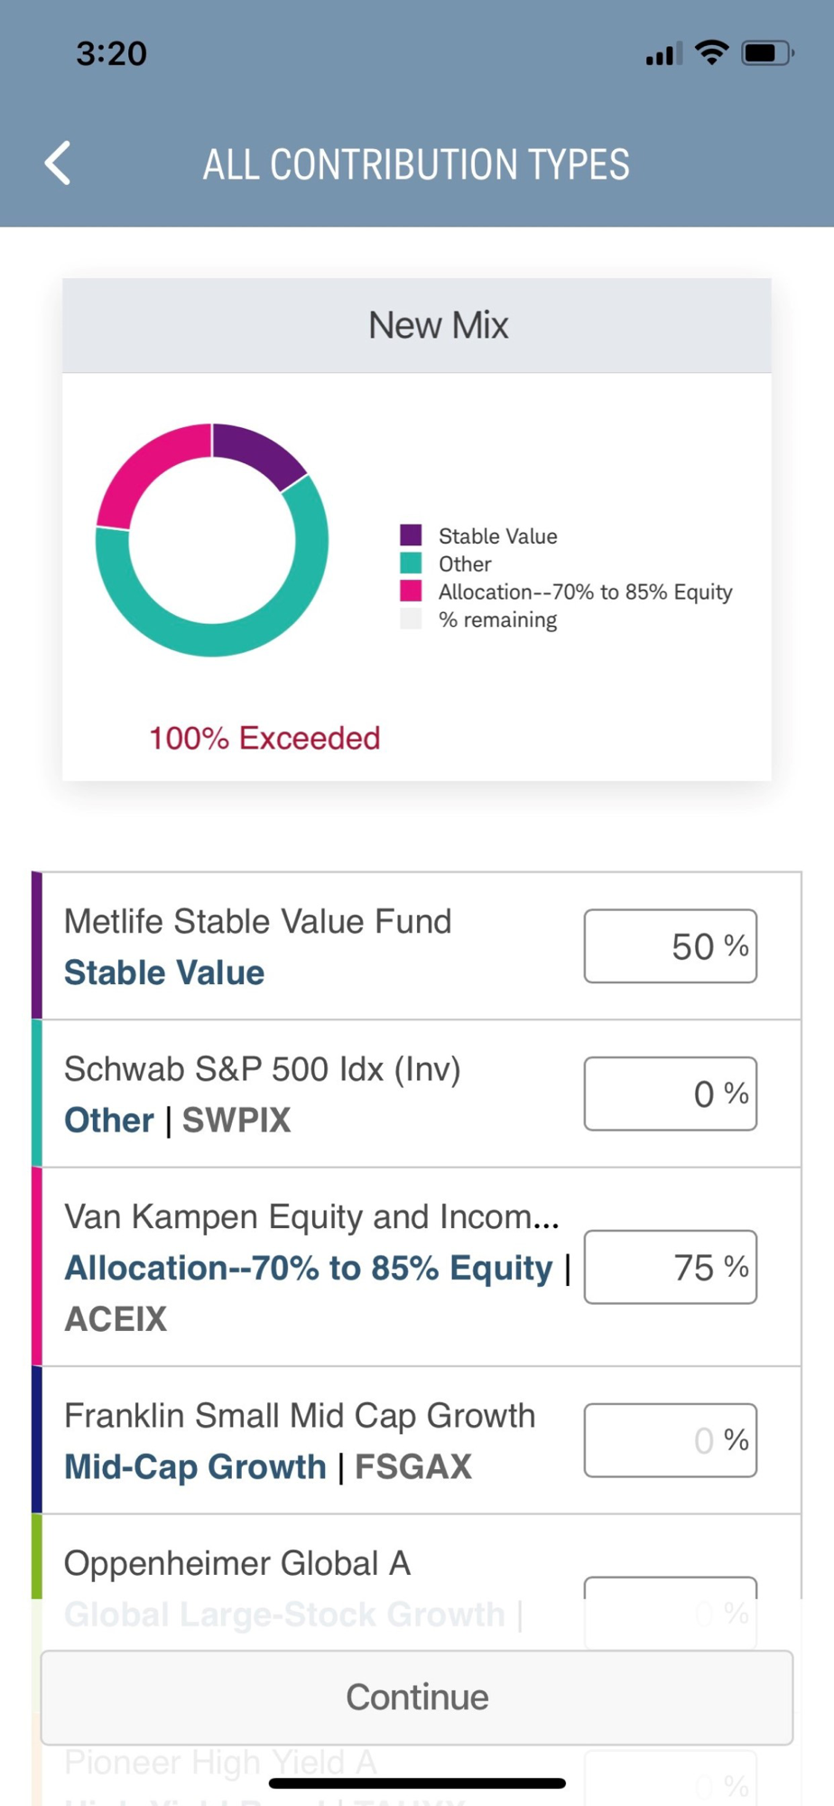
Task: Open Allocation--70% to 85% Equity link
Action: pyautogui.click(x=308, y=1268)
